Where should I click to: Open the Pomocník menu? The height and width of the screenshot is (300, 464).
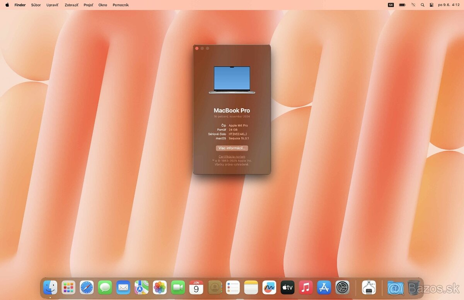pos(121,5)
